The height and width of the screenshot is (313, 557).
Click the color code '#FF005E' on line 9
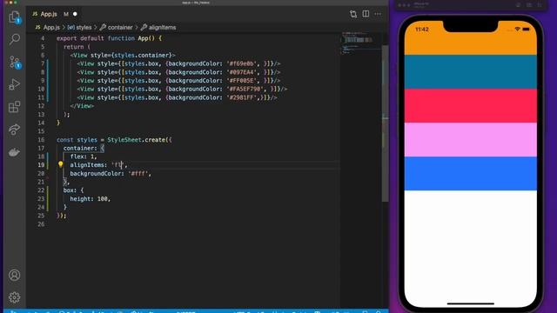coord(243,81)
